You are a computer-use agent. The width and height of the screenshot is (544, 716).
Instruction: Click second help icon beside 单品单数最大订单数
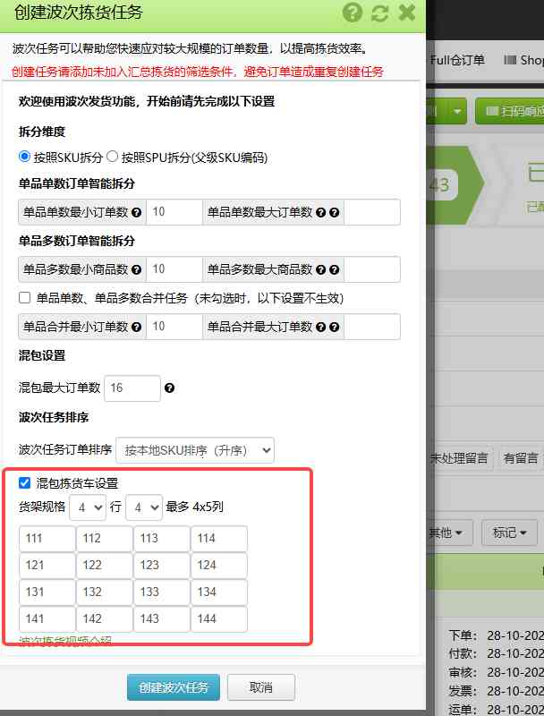pos(335,212)
